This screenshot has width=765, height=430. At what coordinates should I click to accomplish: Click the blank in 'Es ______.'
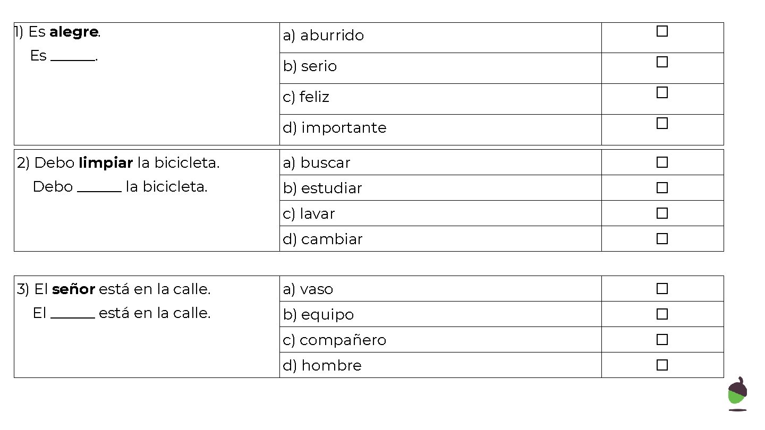pos(72,57)
